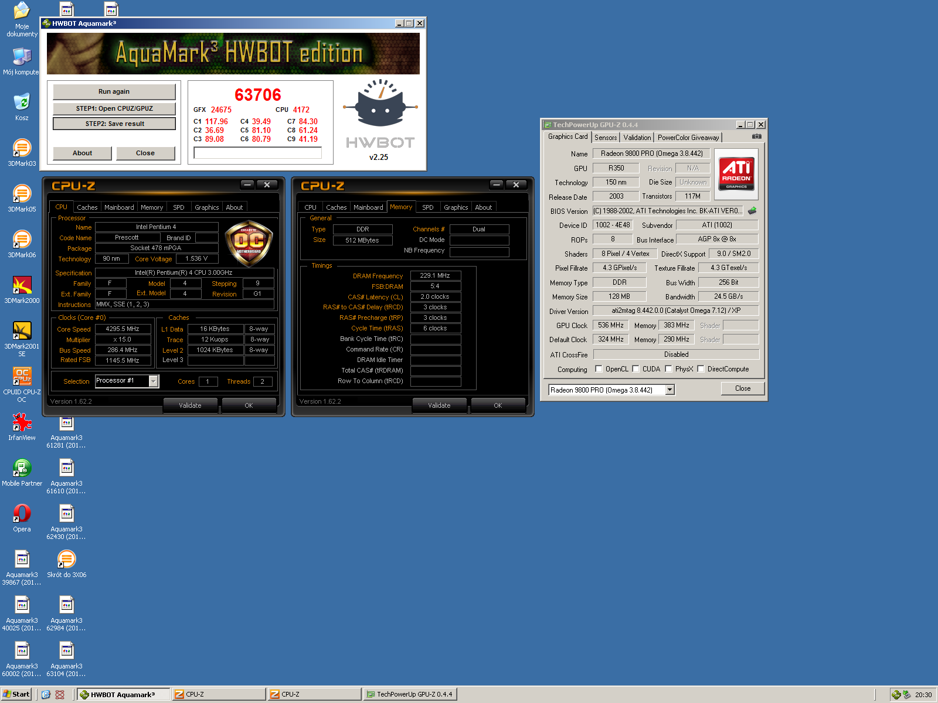Viewport: 938px width, 703px height.
Task: Click Validate in left CPU-Z window
Action: [x=190, y=405]
